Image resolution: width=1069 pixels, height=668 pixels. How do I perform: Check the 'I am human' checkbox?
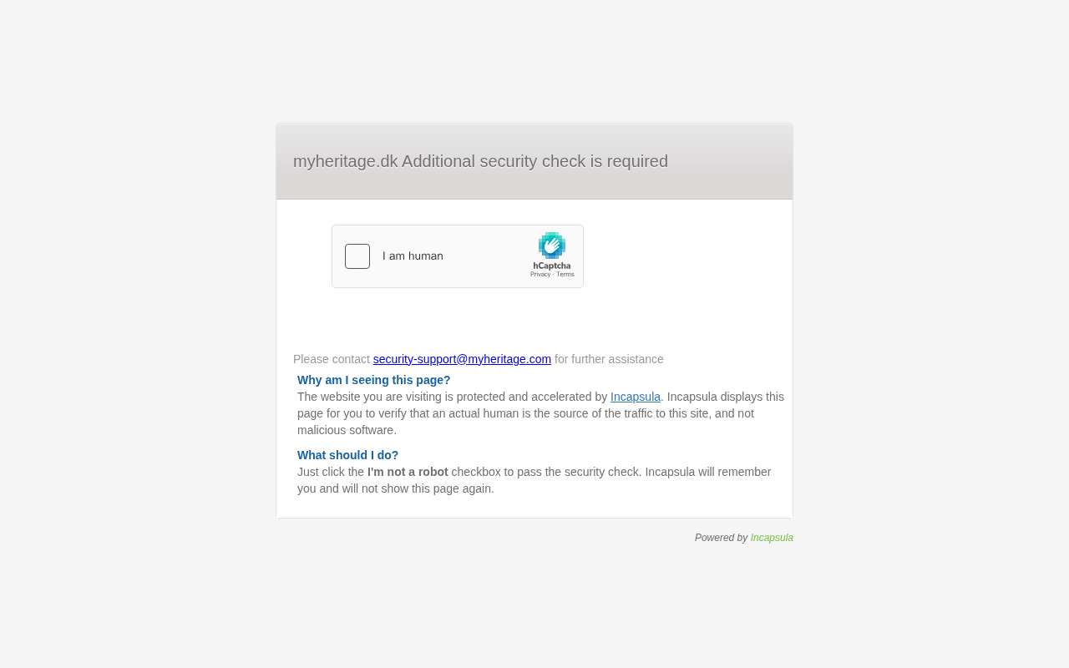point(357,256)
